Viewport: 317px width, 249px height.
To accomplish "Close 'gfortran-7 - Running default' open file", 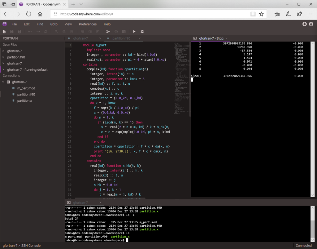I will pyautogui.click(x=3, y=70).
